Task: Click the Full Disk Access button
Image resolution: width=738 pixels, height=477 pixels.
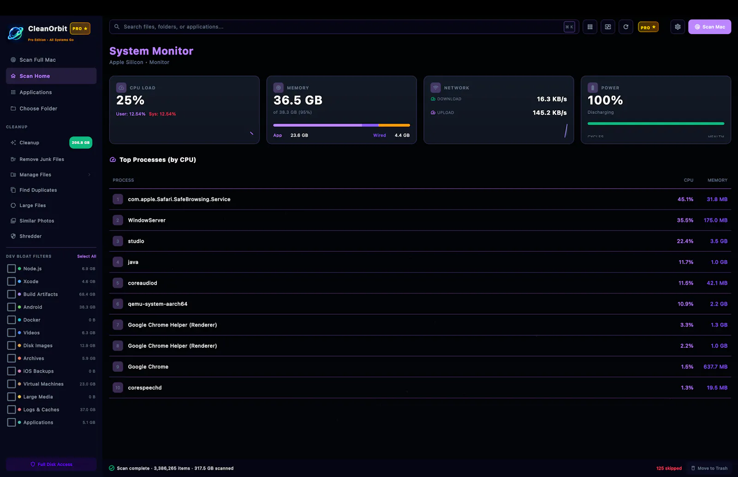Action: coord(51,465)
